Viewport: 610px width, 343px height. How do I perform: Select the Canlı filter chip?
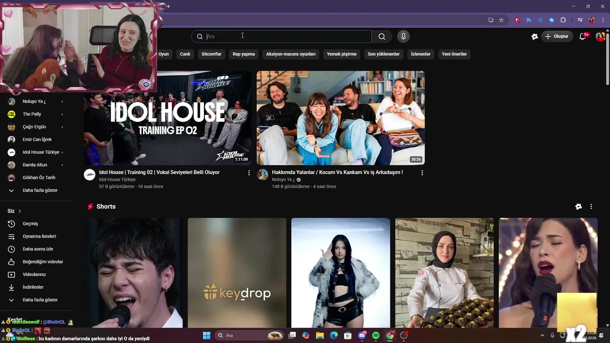tap(185, 54)
